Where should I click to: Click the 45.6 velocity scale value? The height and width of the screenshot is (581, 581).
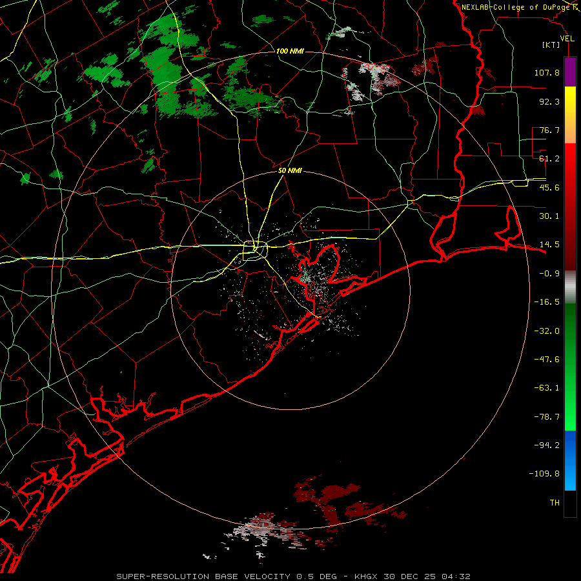[x=549, y=187]
